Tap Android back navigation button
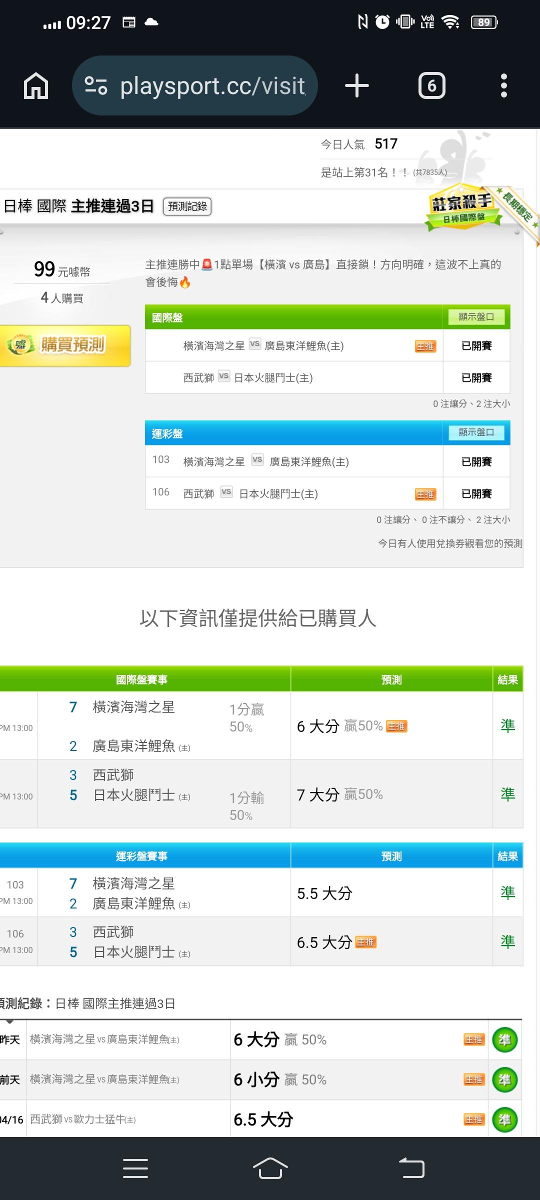The height and width of the screenshot is (1200, 540). pos(411,1168)
